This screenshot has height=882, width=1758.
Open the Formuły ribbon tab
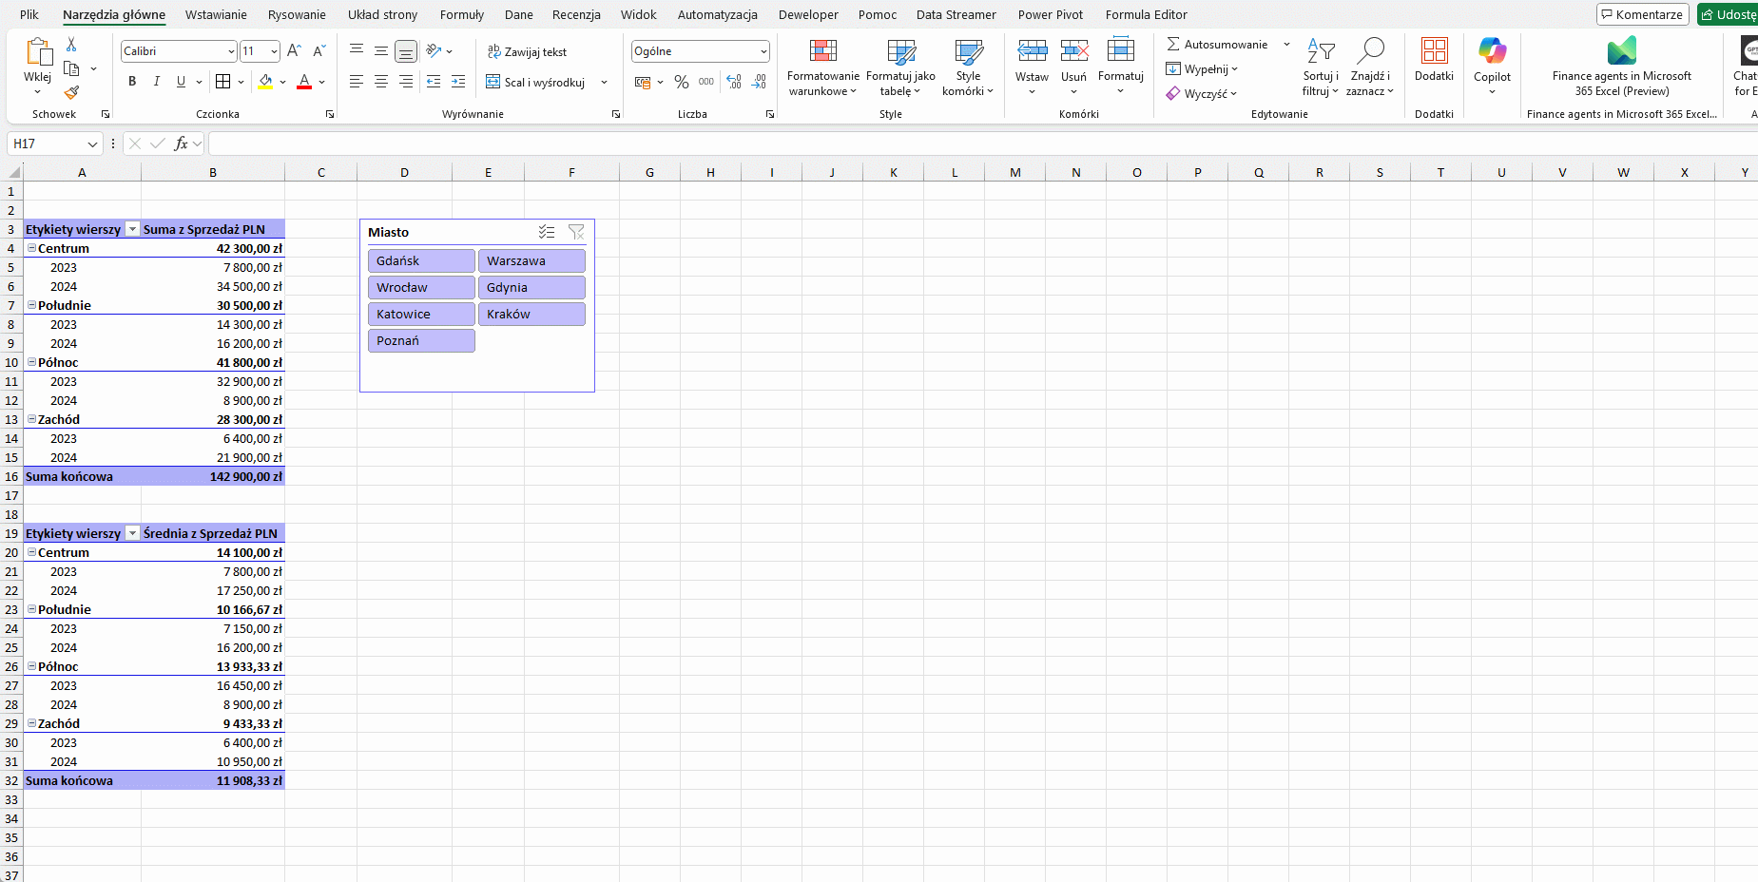[461, 14]
